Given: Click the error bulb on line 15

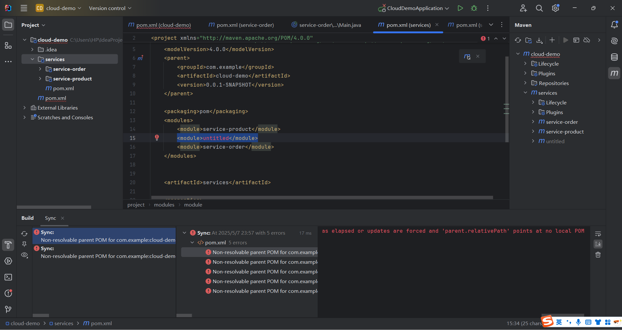Looking at the screenshot, I should (x=157, y=138).
